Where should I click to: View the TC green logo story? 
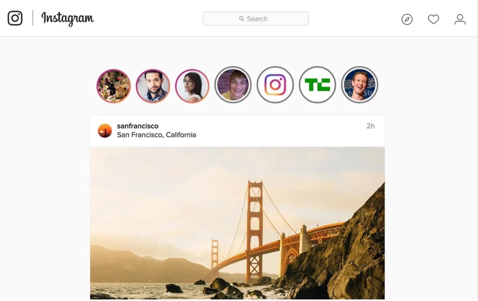[x=317, y=85]
